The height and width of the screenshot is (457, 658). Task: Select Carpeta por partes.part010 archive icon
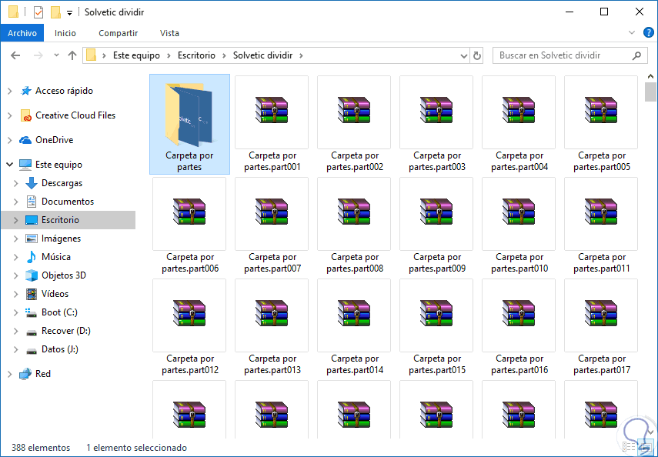pos(518,212)
